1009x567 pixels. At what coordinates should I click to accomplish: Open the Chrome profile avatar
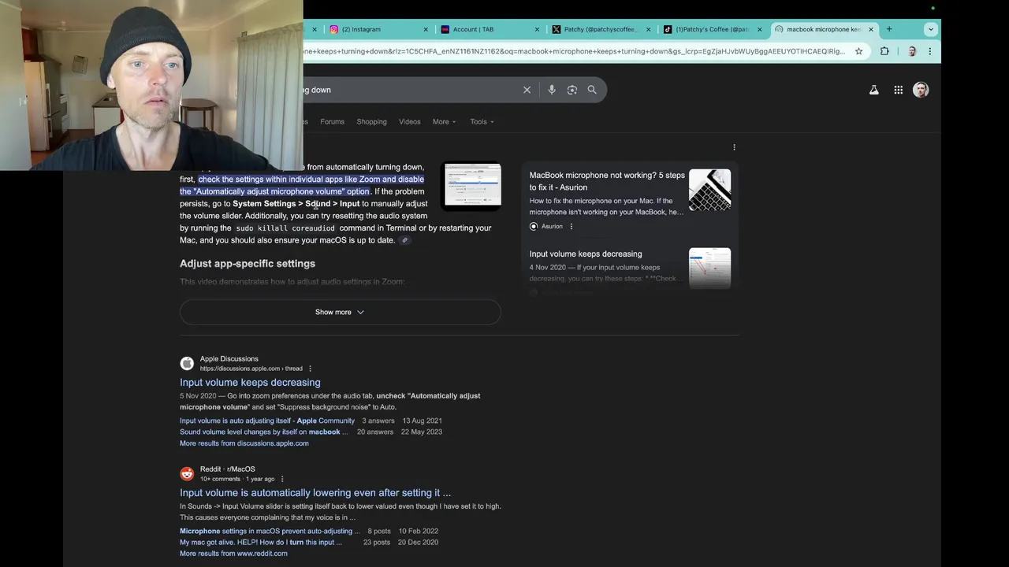coord(912,51)
